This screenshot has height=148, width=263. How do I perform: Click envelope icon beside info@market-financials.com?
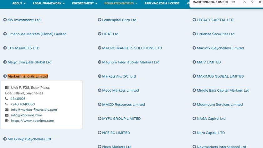click(x=7, y=110)
